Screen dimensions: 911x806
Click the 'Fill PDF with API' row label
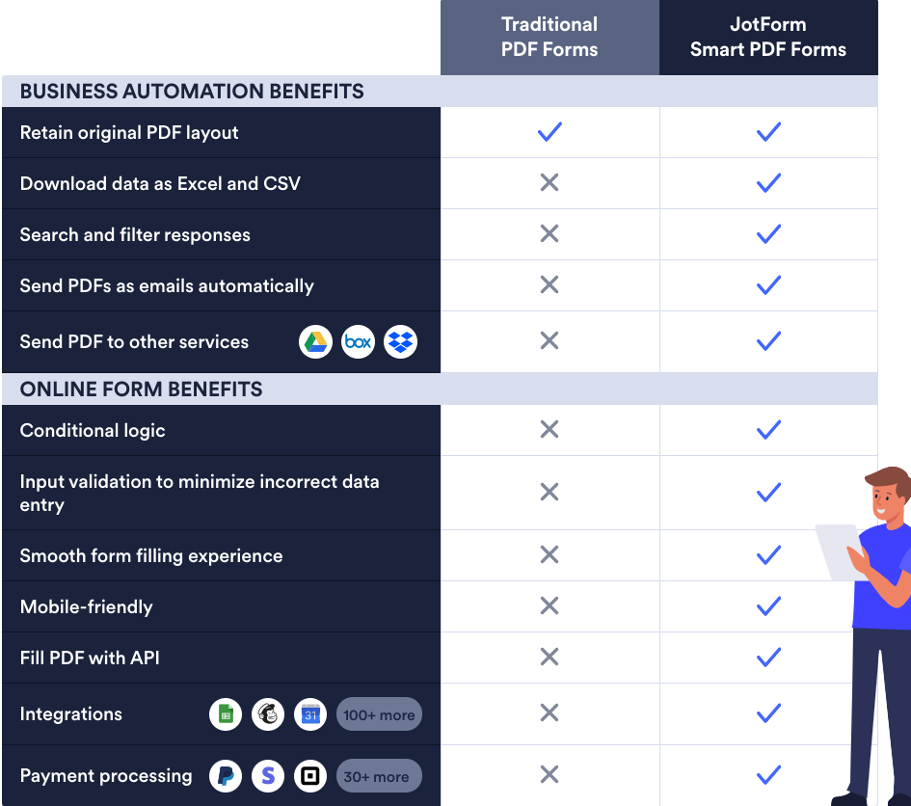(x=90, y=658)
